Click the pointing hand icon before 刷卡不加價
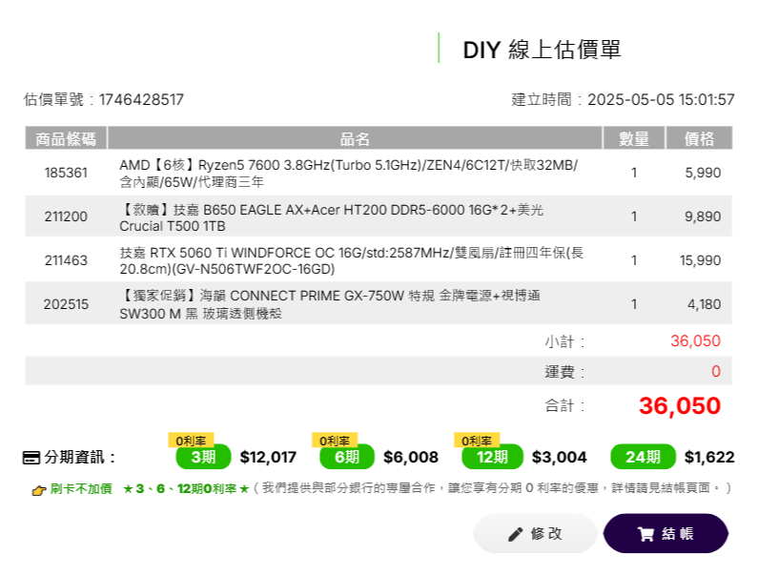The image size is (758, 576). [x=39, y=490]
